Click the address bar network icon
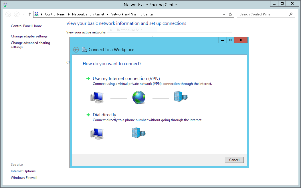This screenshot has height=188, width=301. click(36, 14)
